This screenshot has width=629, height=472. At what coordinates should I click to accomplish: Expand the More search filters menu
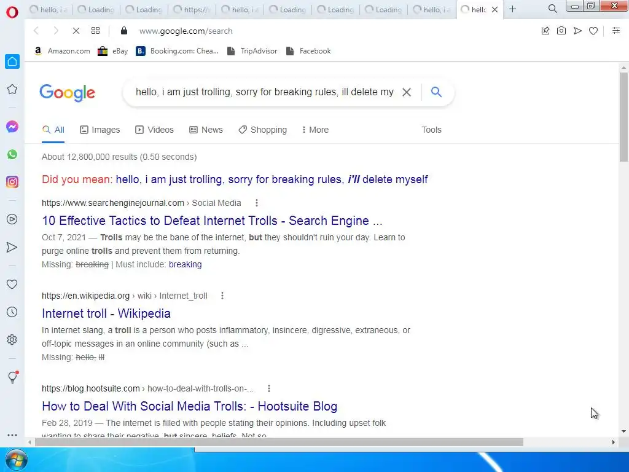315,130
